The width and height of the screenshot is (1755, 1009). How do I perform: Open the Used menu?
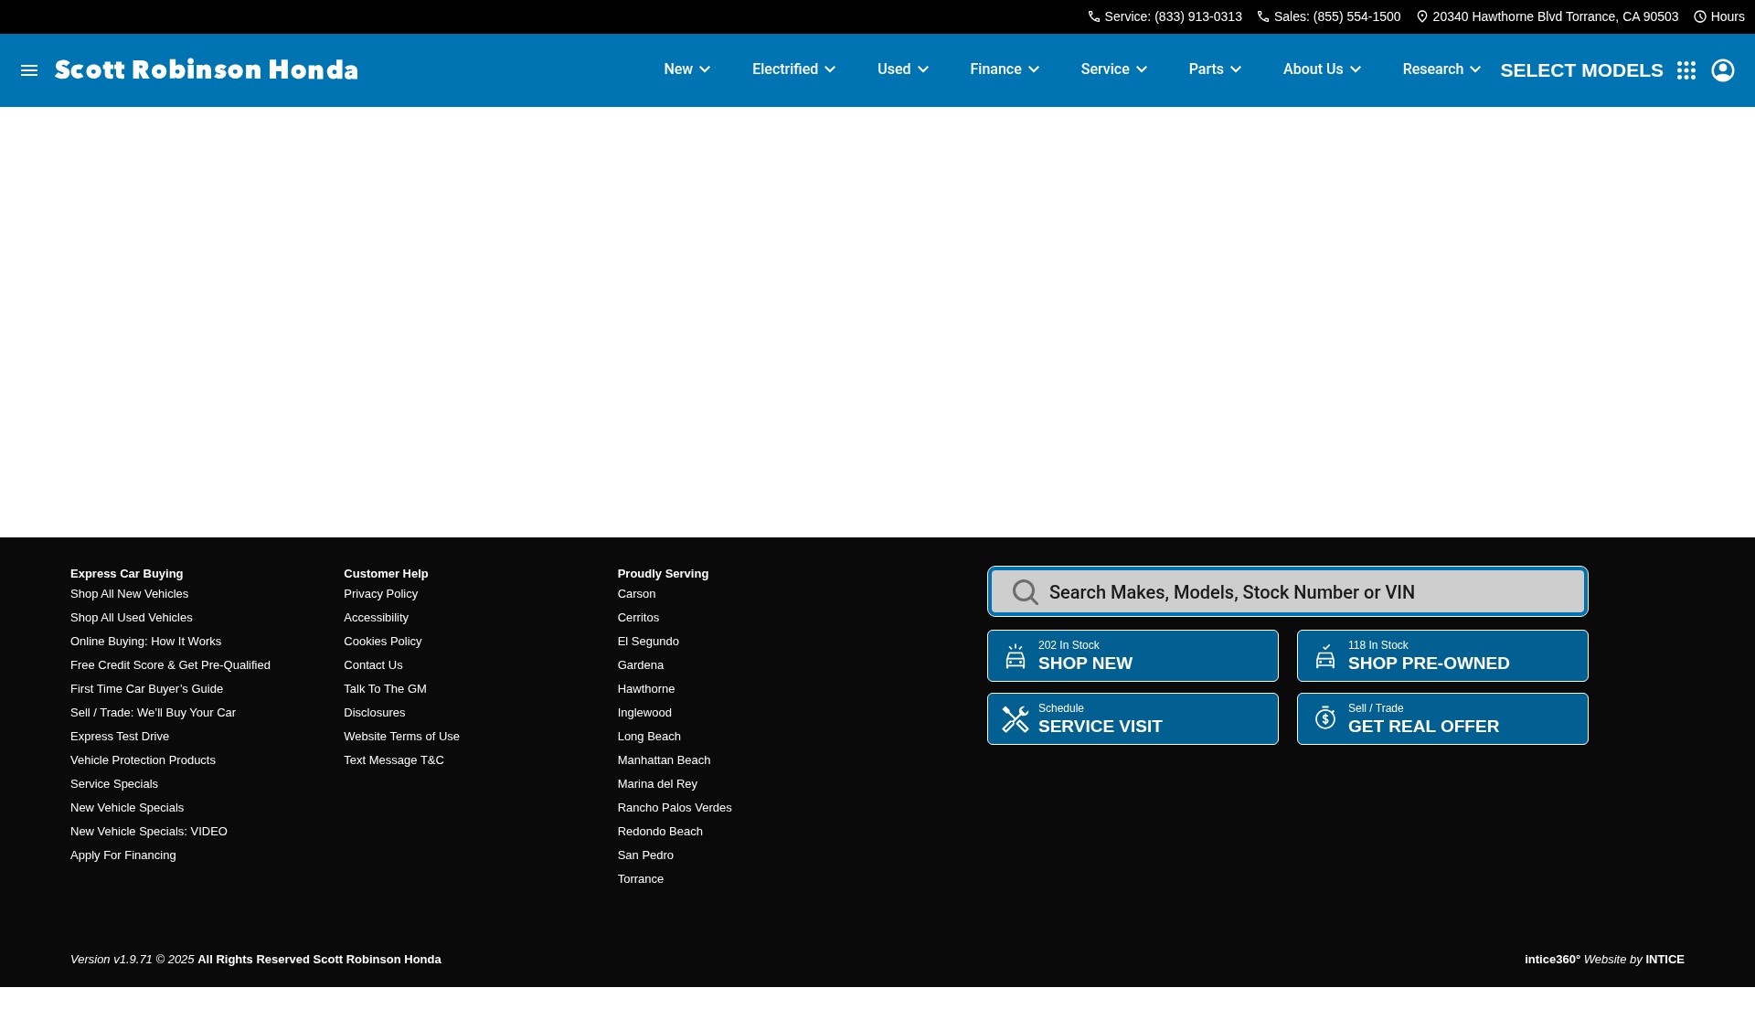pyautogui.click(x=894, y=69)
